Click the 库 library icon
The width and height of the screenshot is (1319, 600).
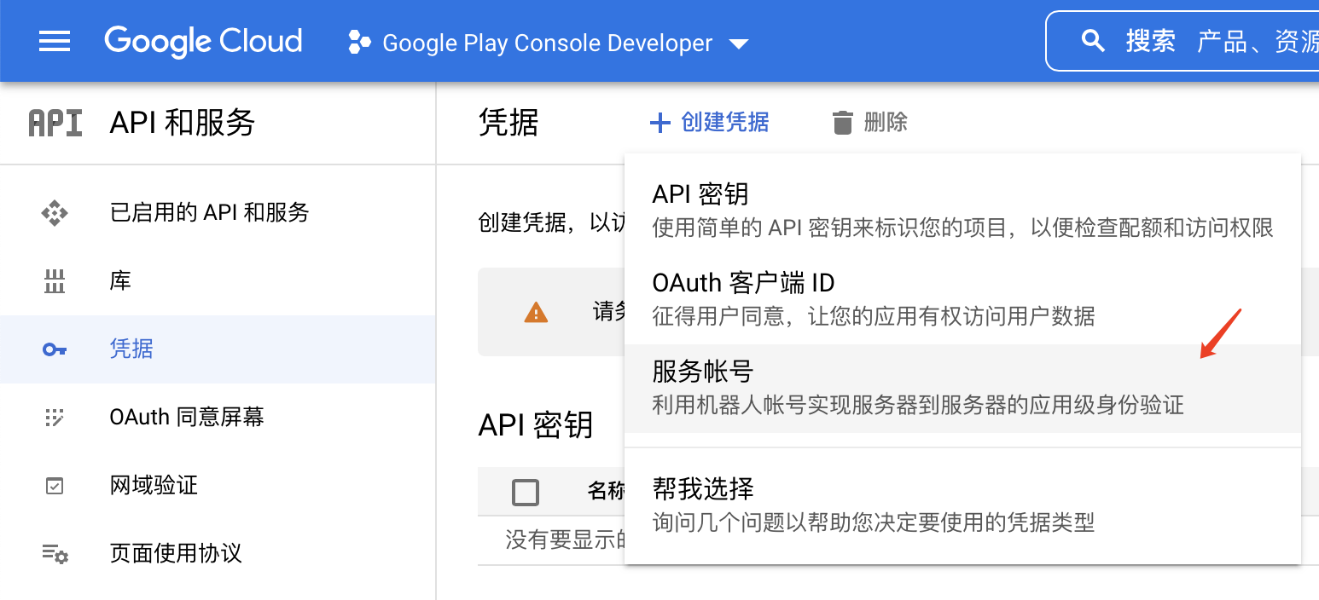click(x=55, y=281)
